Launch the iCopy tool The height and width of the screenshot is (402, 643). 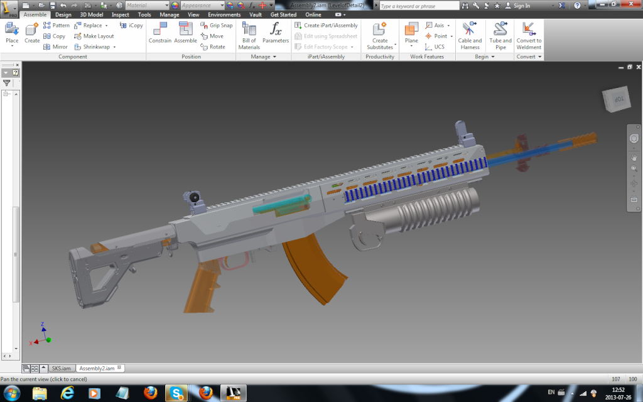point(131,25)
